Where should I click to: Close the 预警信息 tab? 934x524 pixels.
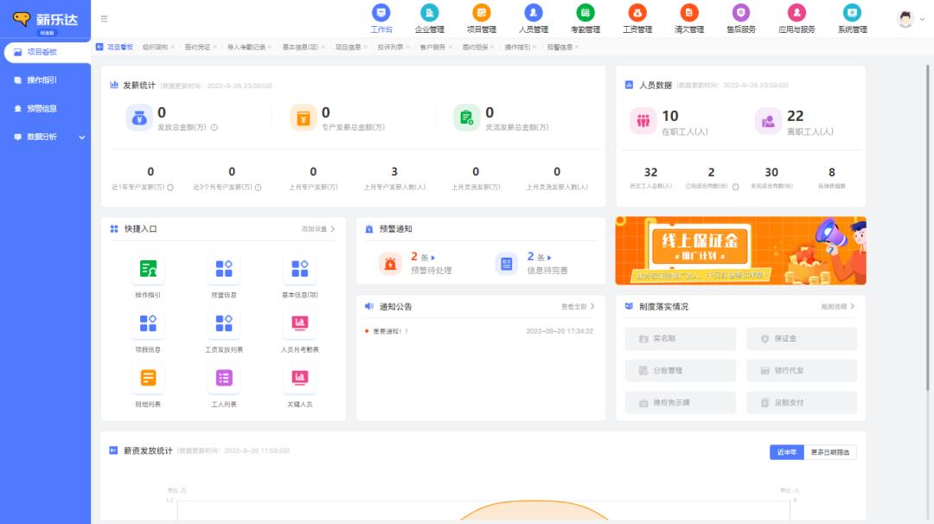pyautogui.click(x=577, y=47)
